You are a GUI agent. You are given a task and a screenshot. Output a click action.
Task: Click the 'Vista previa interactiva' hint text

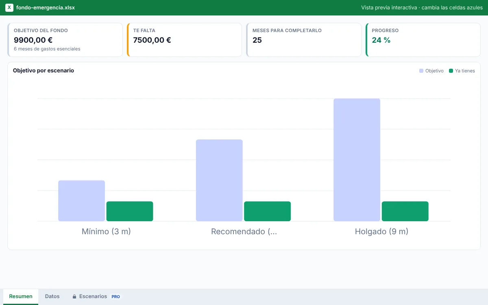pyautogui.click(x=422, y=8)
